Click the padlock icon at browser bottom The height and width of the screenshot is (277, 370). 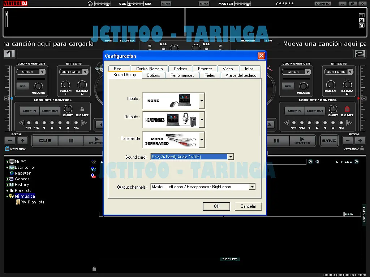94,269
